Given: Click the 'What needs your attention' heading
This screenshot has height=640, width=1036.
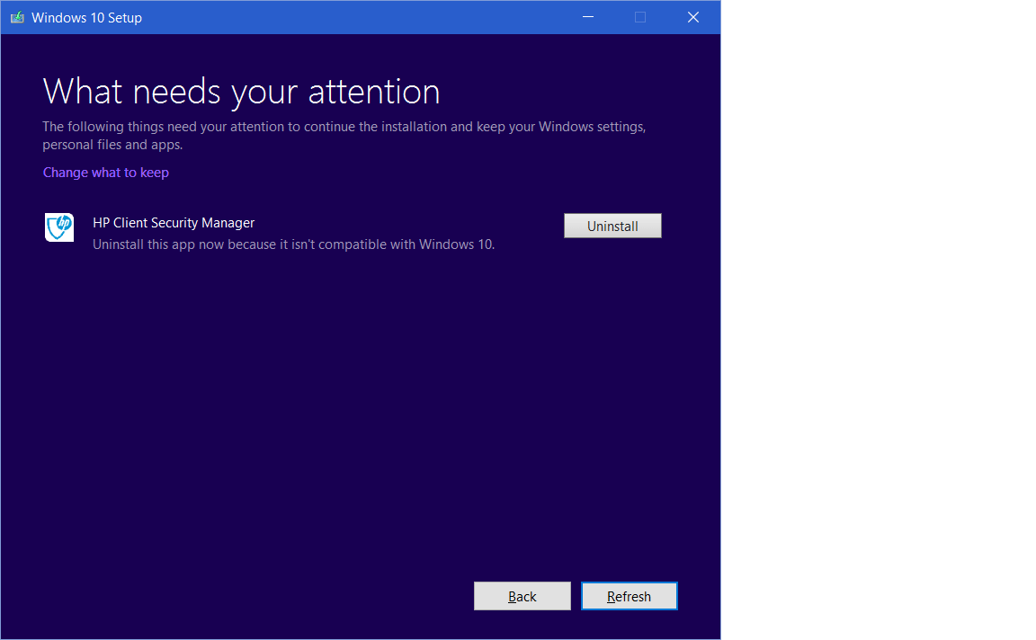Looking at the screenshot, I should 241,91.
